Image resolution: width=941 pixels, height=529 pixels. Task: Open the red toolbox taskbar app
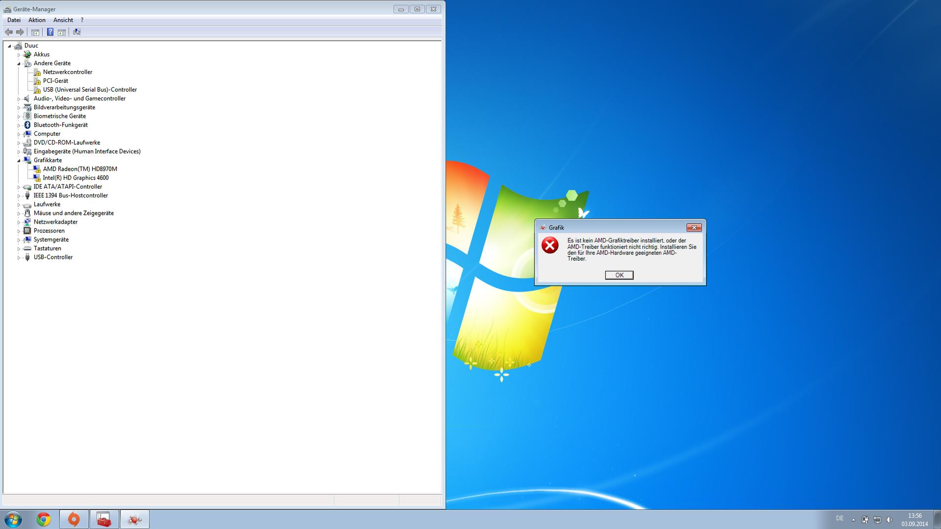104,519
